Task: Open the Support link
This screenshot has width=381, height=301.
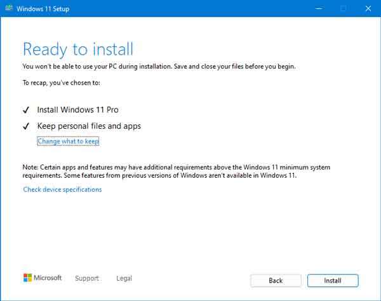Action: (x=87, y=278)
